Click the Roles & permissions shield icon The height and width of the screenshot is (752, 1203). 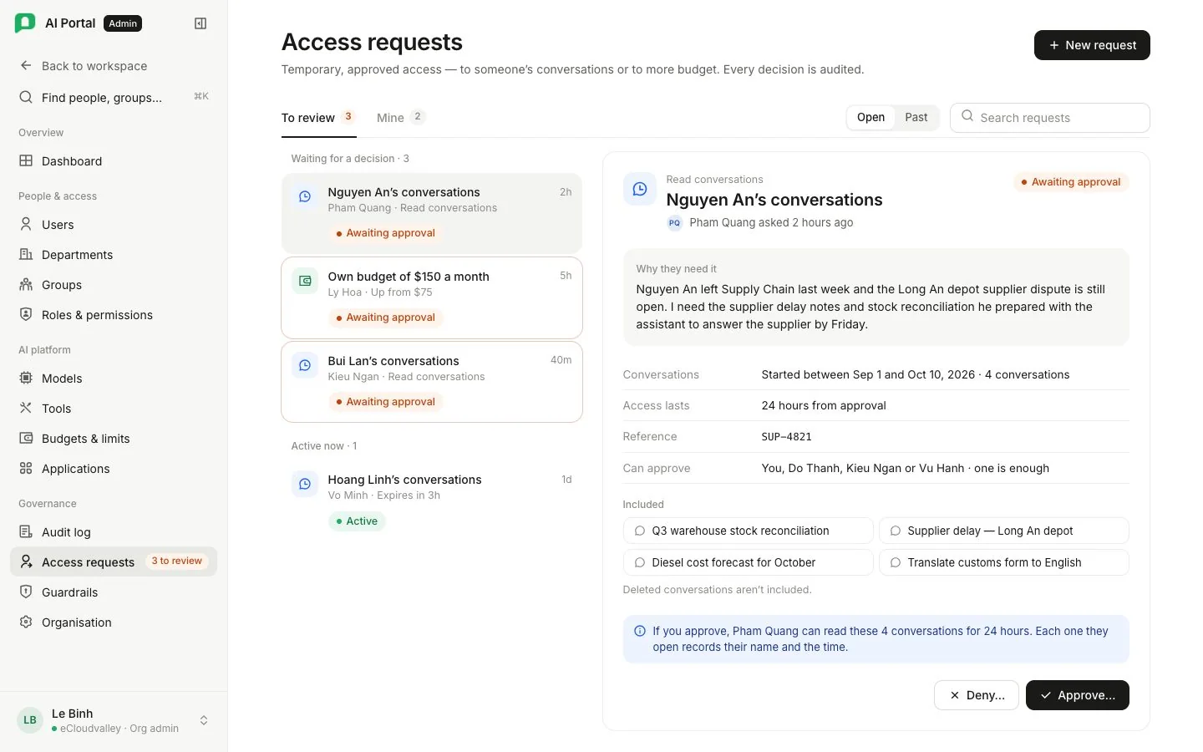click(26, 315)
